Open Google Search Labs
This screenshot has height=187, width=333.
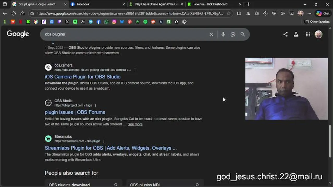(x=296, y=34)
